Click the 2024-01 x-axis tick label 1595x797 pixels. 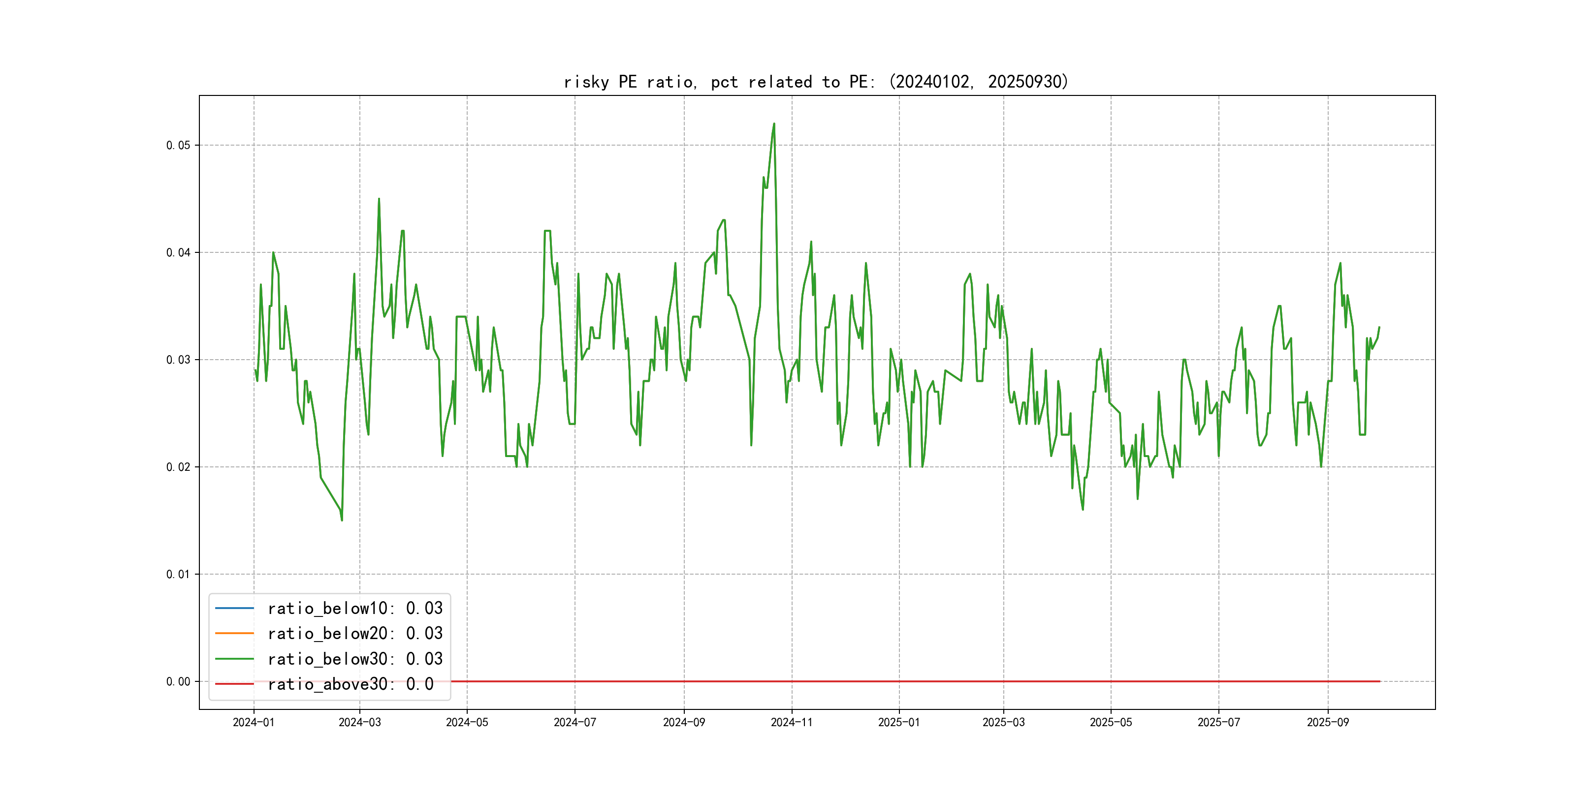point(253,722)
